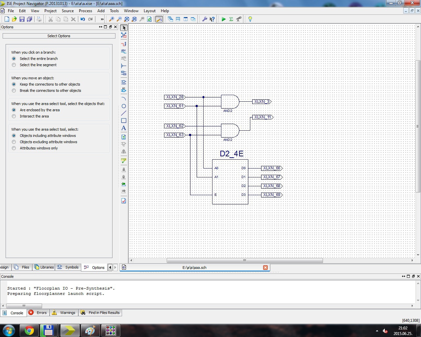This screenshot has height=337, width=421.
Task: Click the Save file toolbar icon
Action: pyautogui.click(x=22, y=19)
